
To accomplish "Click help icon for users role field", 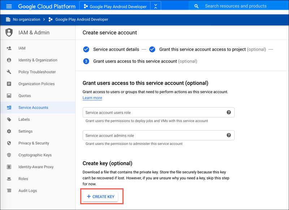I will pos(229,112).
